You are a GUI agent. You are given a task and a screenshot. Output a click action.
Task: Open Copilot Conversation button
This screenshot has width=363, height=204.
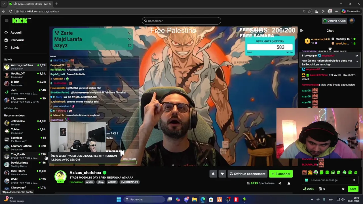(x=351, y=11)
